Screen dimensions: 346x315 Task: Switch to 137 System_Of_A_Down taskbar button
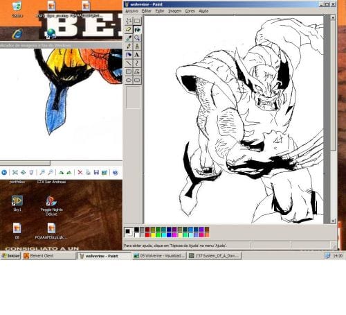(215, 256)
